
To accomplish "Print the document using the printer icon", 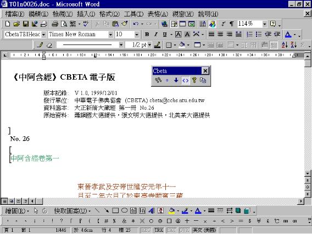I will [55, 24].
